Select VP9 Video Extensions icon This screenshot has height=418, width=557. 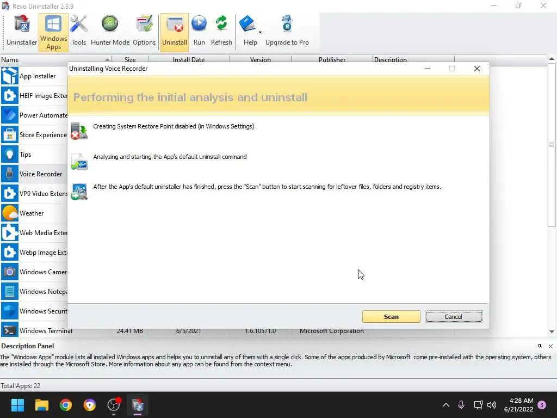[x=10, y=193]
